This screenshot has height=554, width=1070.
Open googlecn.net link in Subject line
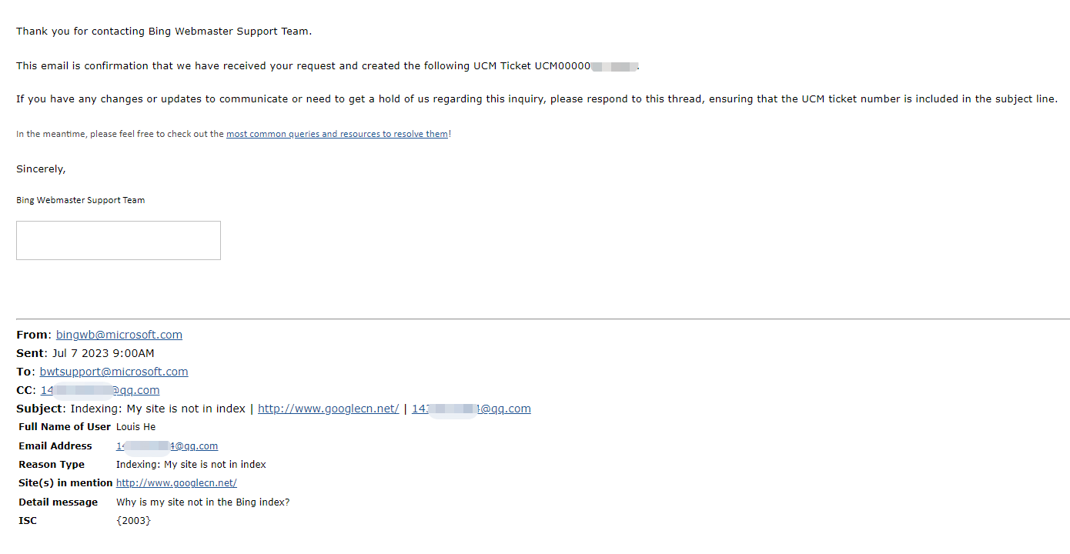point(329,409)
